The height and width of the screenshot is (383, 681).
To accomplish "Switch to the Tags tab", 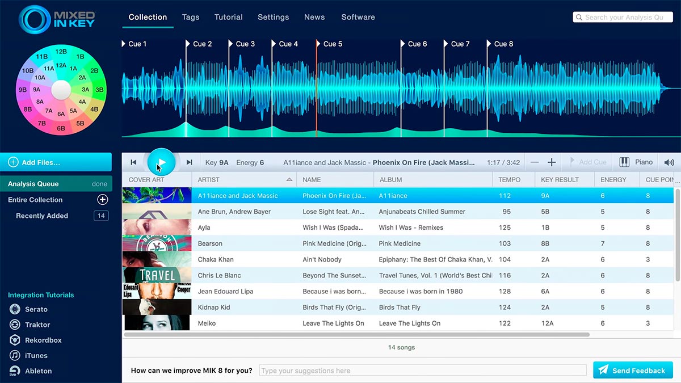I will (191, 17).
